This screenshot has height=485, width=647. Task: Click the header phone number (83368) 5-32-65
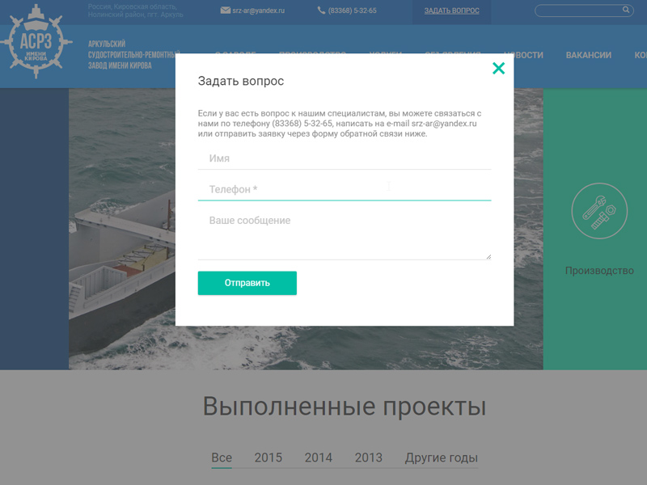point(353,11)
